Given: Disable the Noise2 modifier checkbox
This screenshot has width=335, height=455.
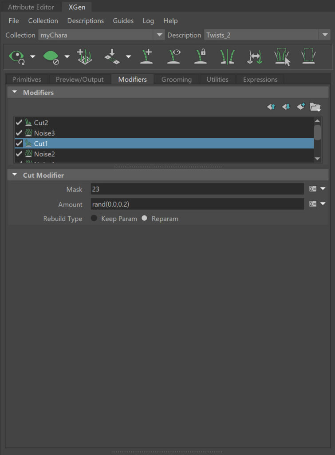Looking at the screenshot, I should pyautogui.click(x=19, y=154).
